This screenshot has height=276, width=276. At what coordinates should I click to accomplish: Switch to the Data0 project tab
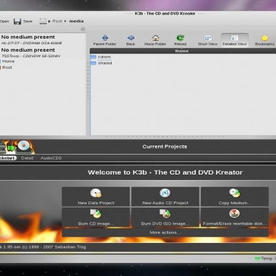point(27,158)
